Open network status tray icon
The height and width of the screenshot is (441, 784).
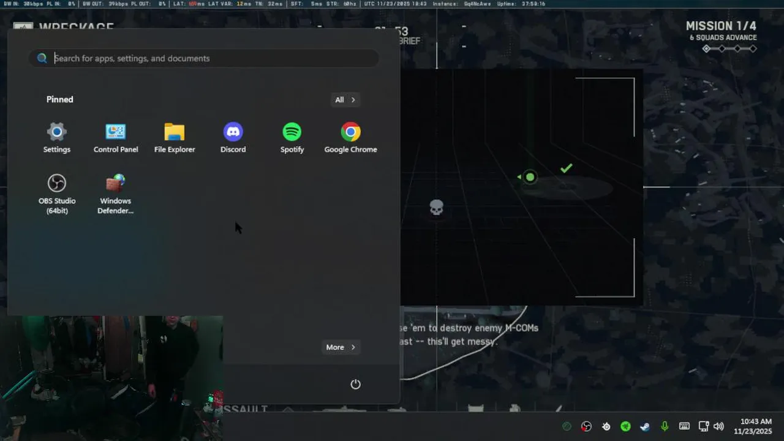704,426
